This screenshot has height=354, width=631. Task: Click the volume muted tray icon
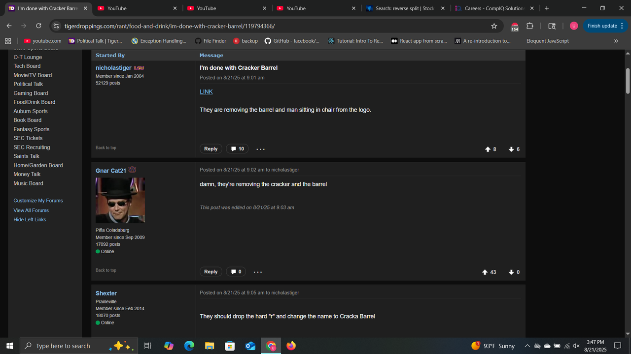tap(576, 346)
